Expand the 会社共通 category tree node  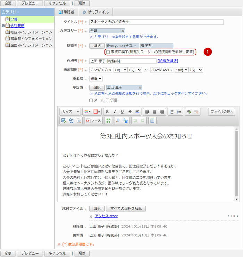[3, 26]
